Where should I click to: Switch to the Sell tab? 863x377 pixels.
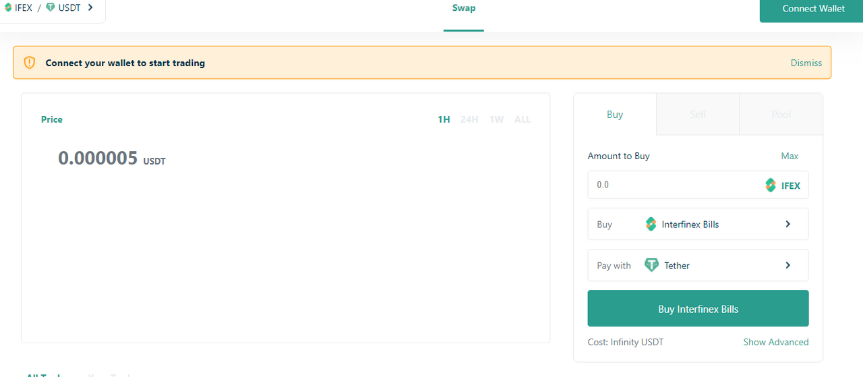698,115
